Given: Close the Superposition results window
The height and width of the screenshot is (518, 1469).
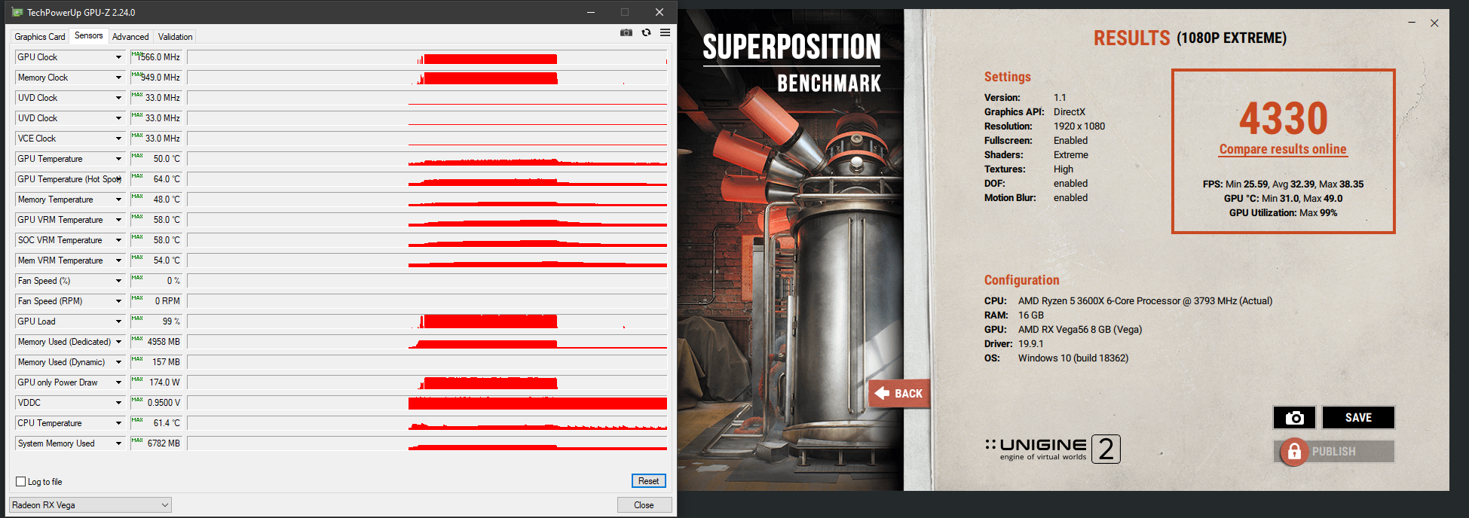Looking at the screenshot, I should coord(1434,23).
